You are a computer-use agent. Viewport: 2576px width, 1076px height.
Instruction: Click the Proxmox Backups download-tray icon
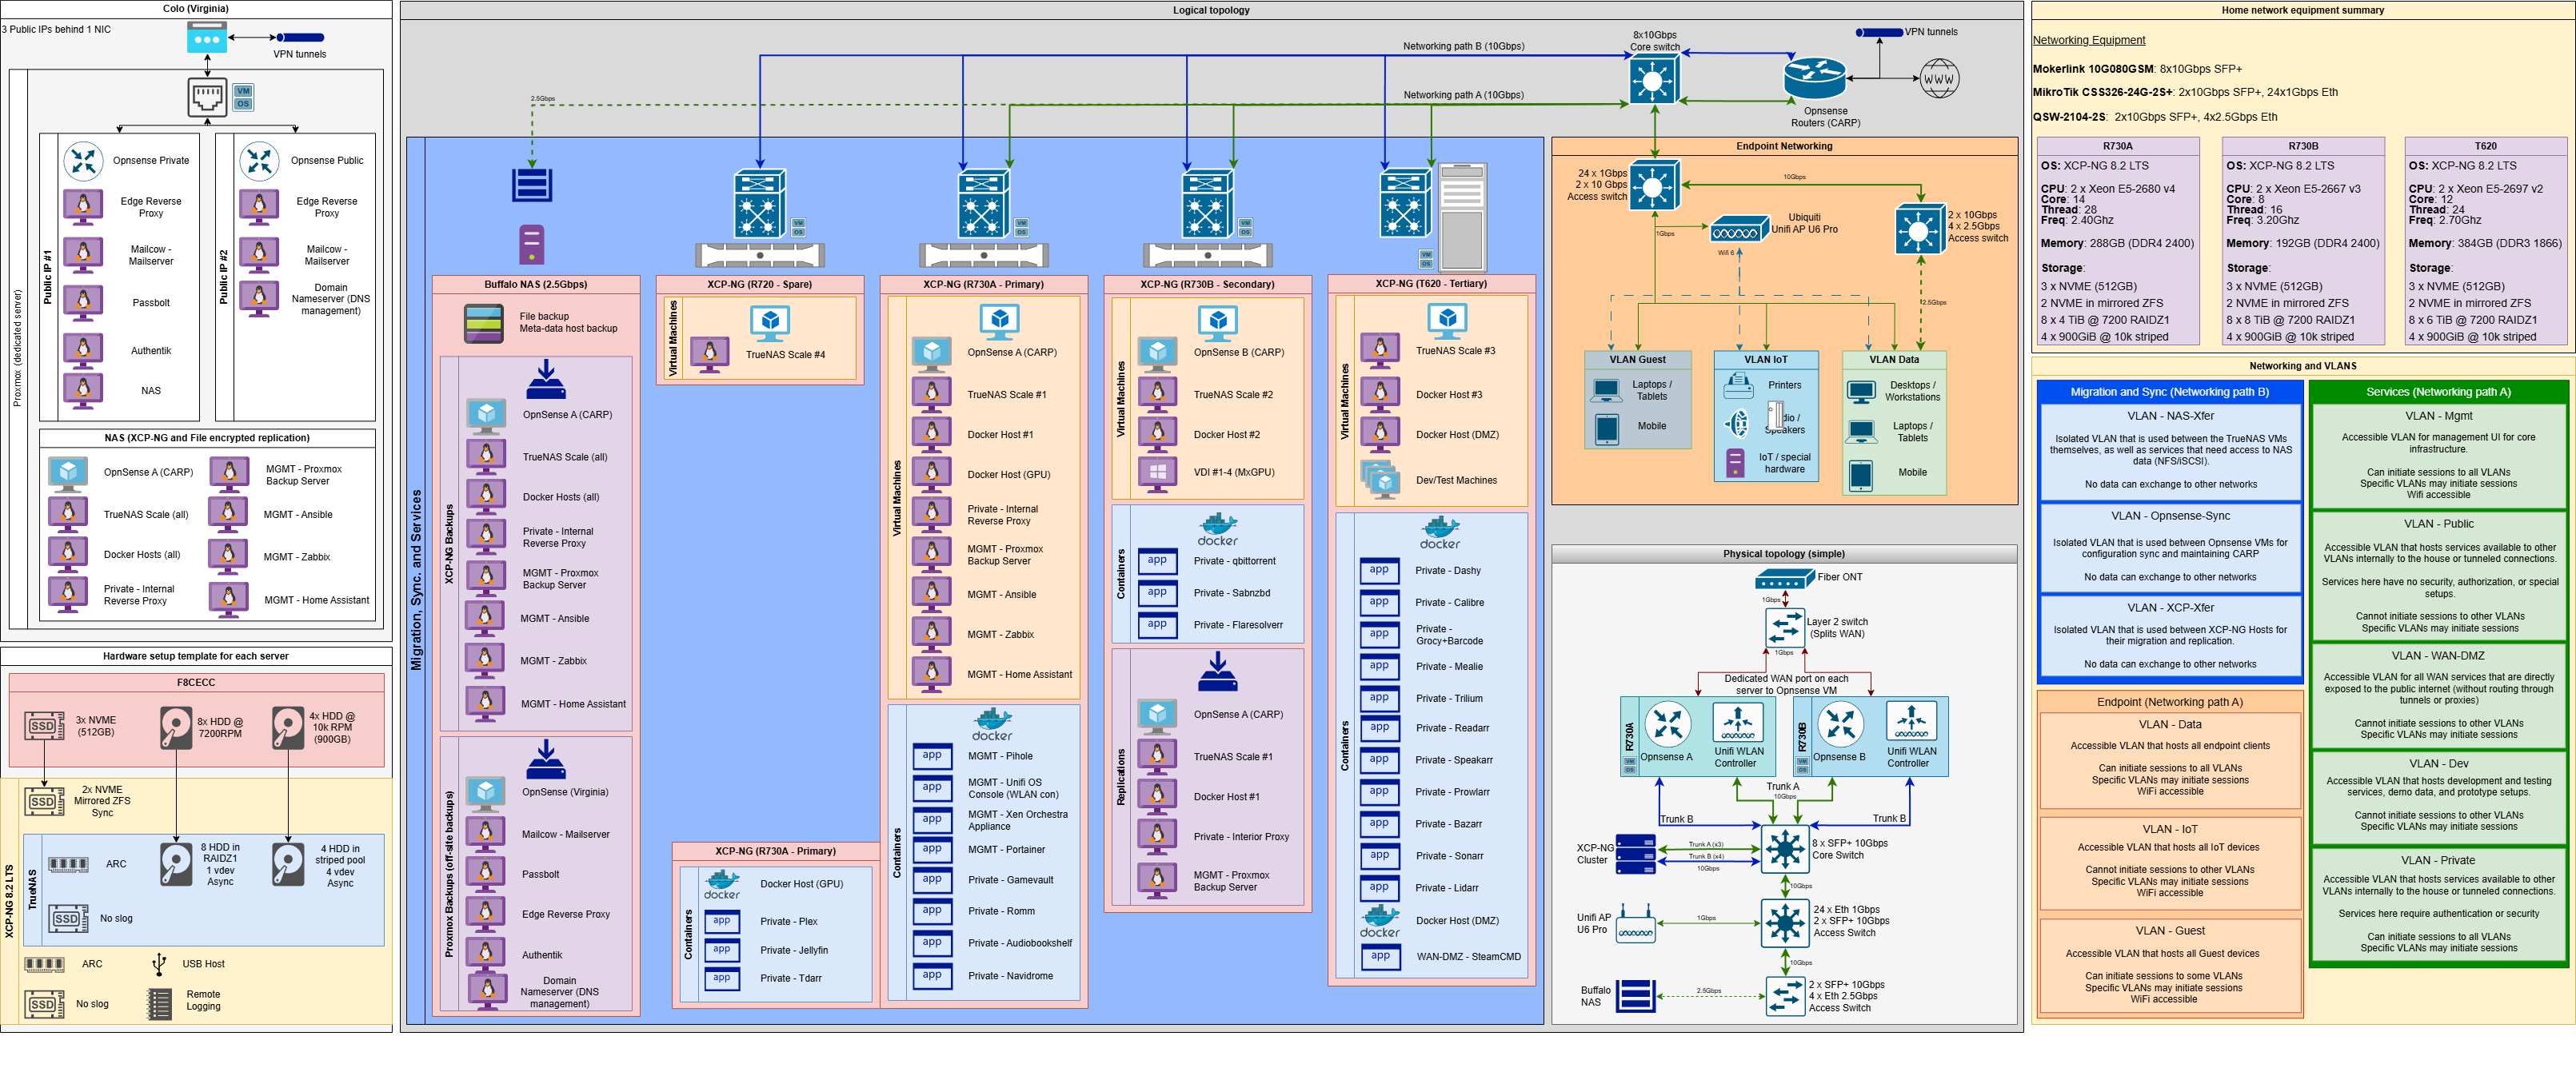coord(546,759)
